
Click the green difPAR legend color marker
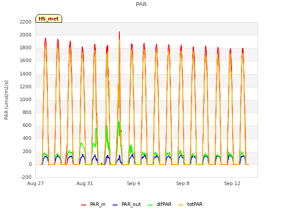coord(150,205)
